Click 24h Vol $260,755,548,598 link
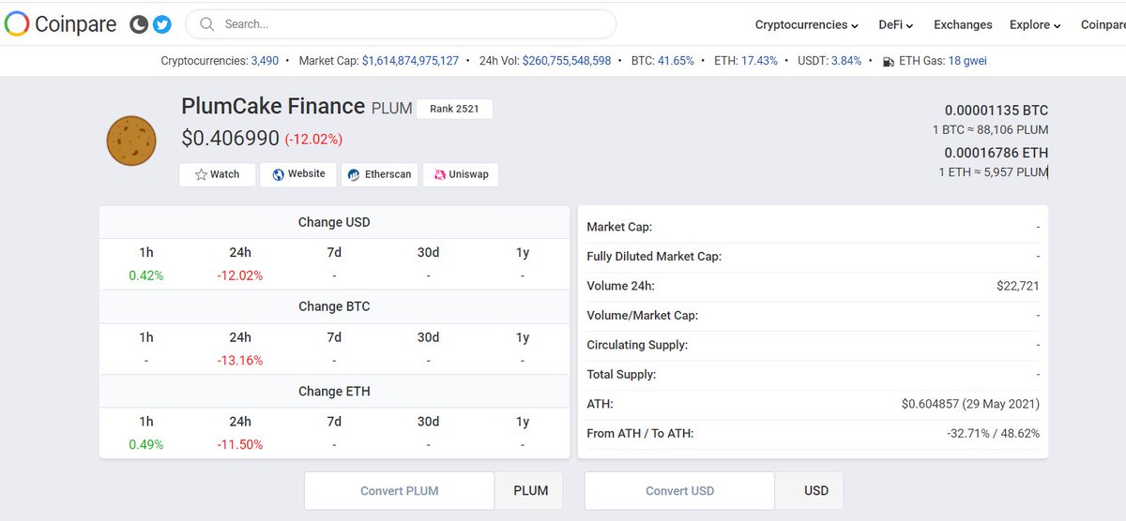This screenshot has width=1126, height=521. (x=567, y=61)
